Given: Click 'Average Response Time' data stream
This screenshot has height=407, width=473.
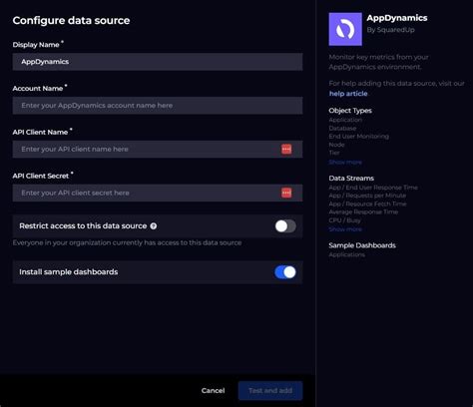Looking at the screenshot, I should 363,211.
